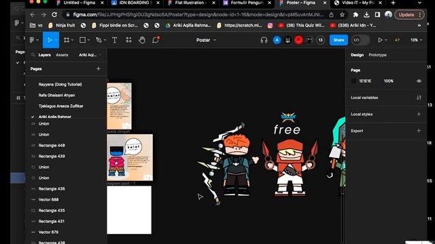435x244 pixels.
Task: Open present options dropdown arrow
Action: click(386, 41)
